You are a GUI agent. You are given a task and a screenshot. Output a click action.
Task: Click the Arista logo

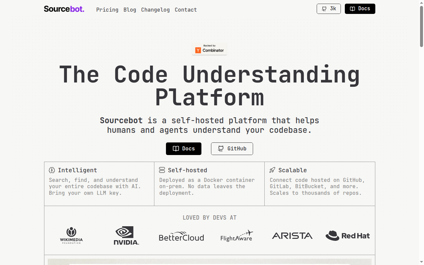pos(292,236)
